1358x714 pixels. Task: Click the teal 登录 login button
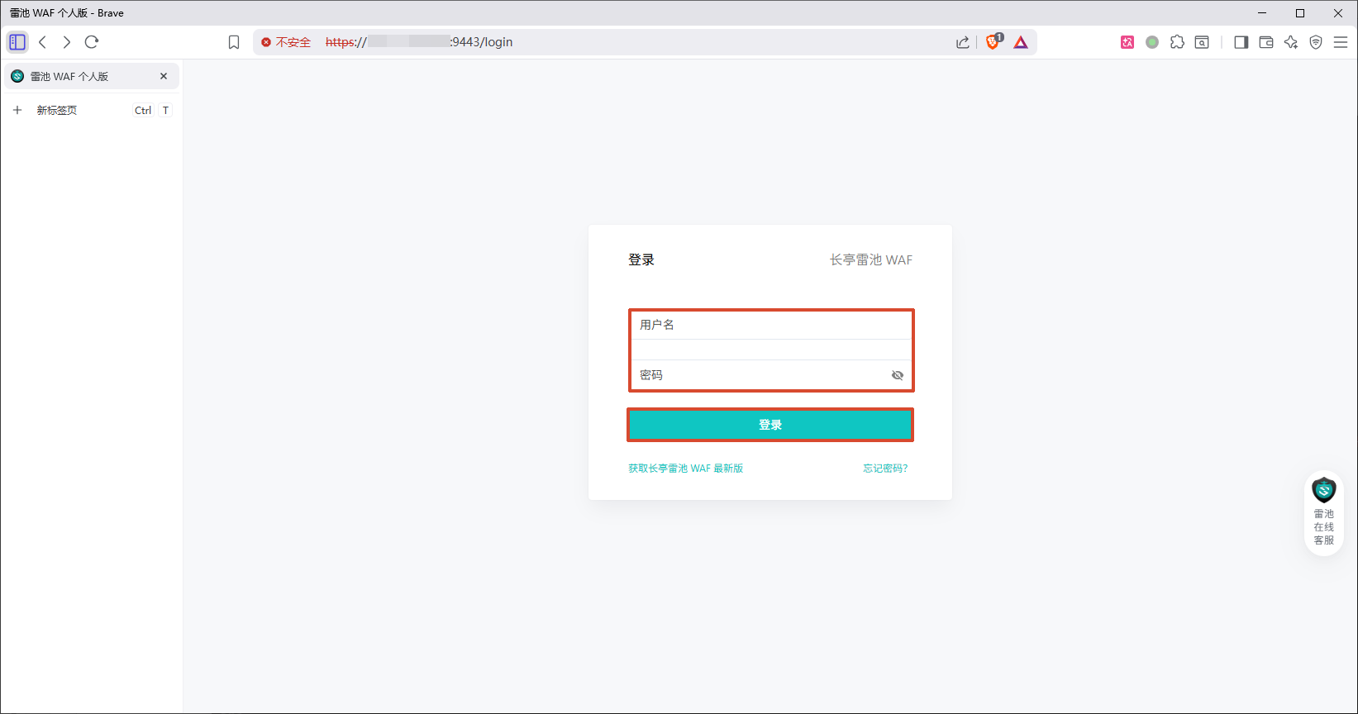[770, 425]
